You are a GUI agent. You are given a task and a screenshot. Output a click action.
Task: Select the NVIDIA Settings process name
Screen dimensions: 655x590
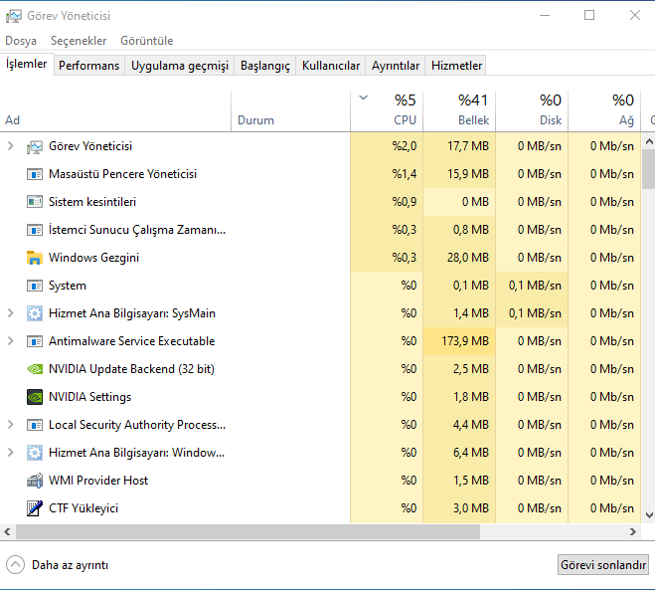coord(89,397)
